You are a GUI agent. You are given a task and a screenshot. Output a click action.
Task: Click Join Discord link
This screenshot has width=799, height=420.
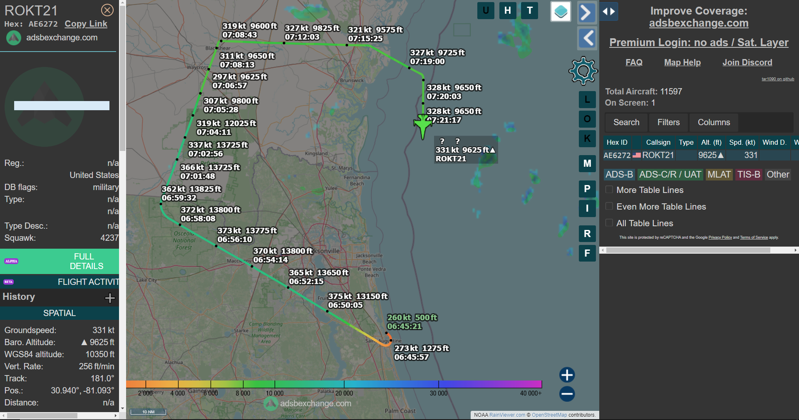click(x=747, y=62)
